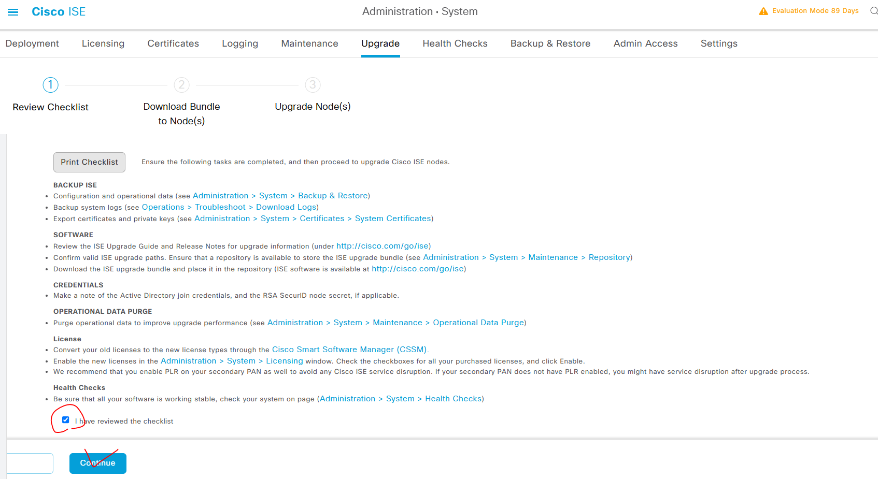
Task: Select step 2 circle Download Bundle
Action: tap(181, 85)
